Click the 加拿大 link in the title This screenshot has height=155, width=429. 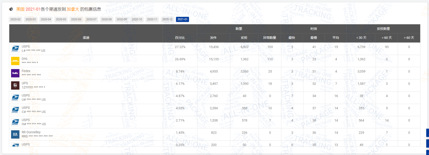(73, 9)
